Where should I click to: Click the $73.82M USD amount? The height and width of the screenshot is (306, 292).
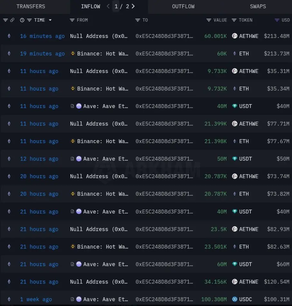coord(278,194)
